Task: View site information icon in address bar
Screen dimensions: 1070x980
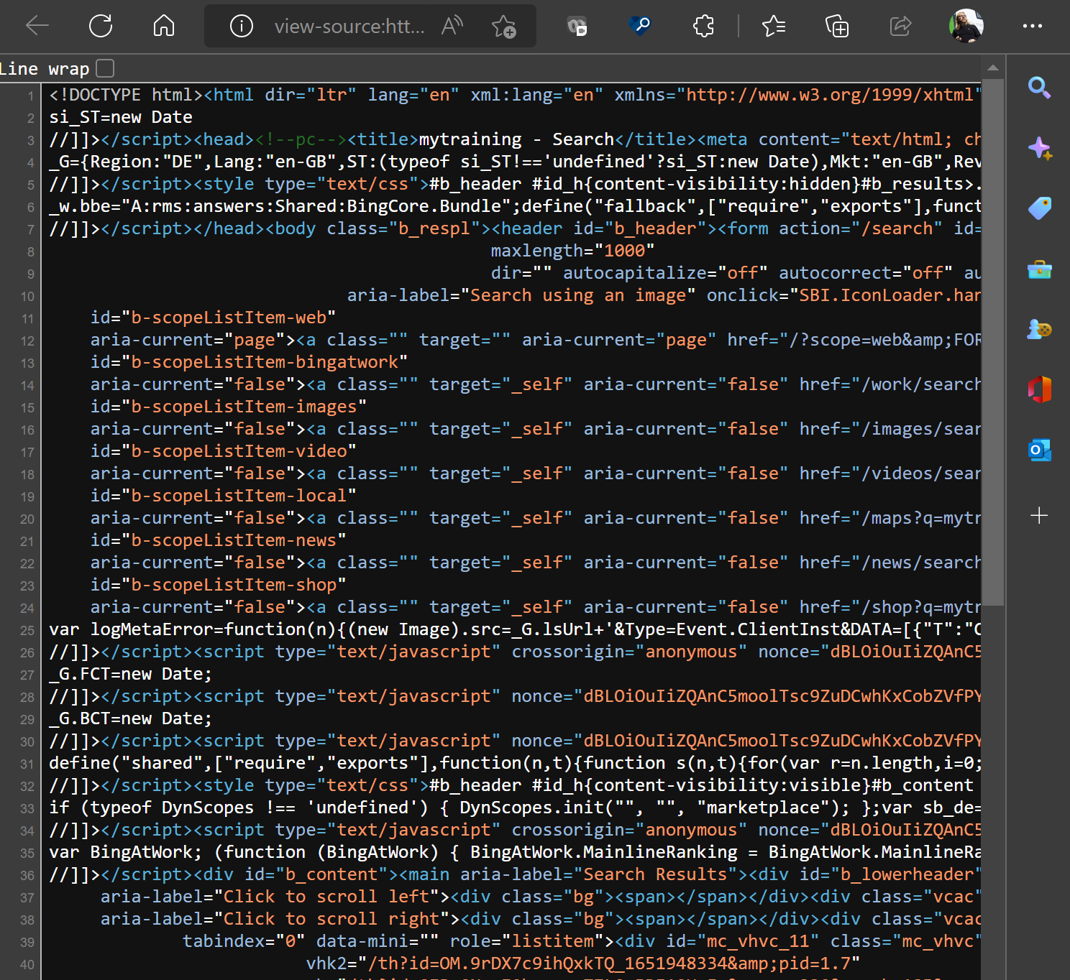Action: coord(242,27)
